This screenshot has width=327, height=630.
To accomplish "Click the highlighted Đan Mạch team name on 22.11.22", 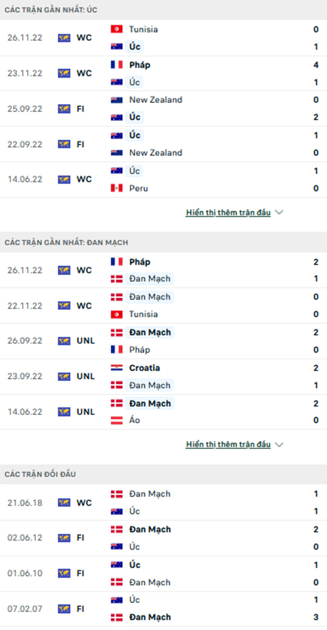I will [150, 297].
